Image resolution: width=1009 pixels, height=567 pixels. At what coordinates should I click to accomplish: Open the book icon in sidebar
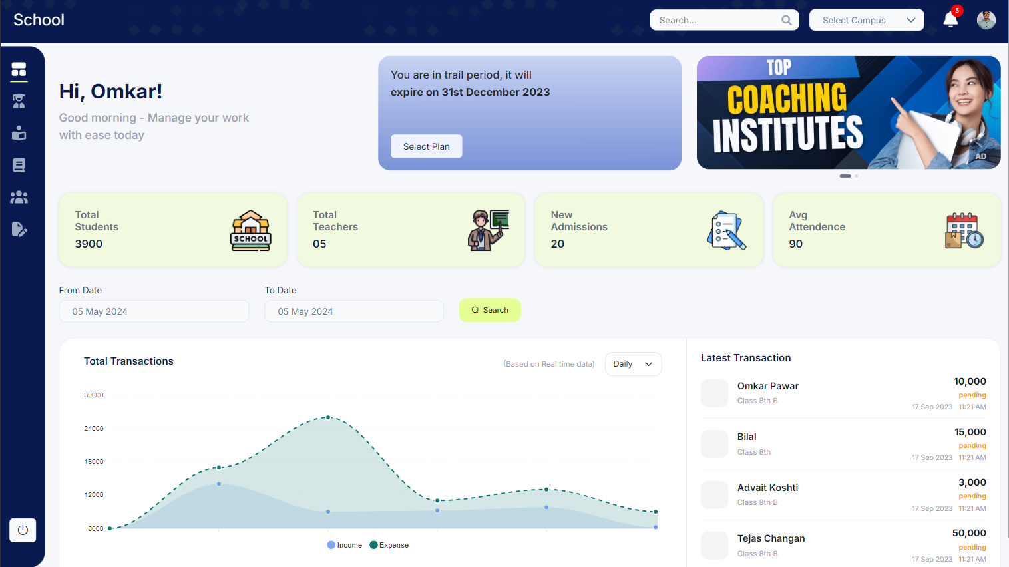coord(19,165)
